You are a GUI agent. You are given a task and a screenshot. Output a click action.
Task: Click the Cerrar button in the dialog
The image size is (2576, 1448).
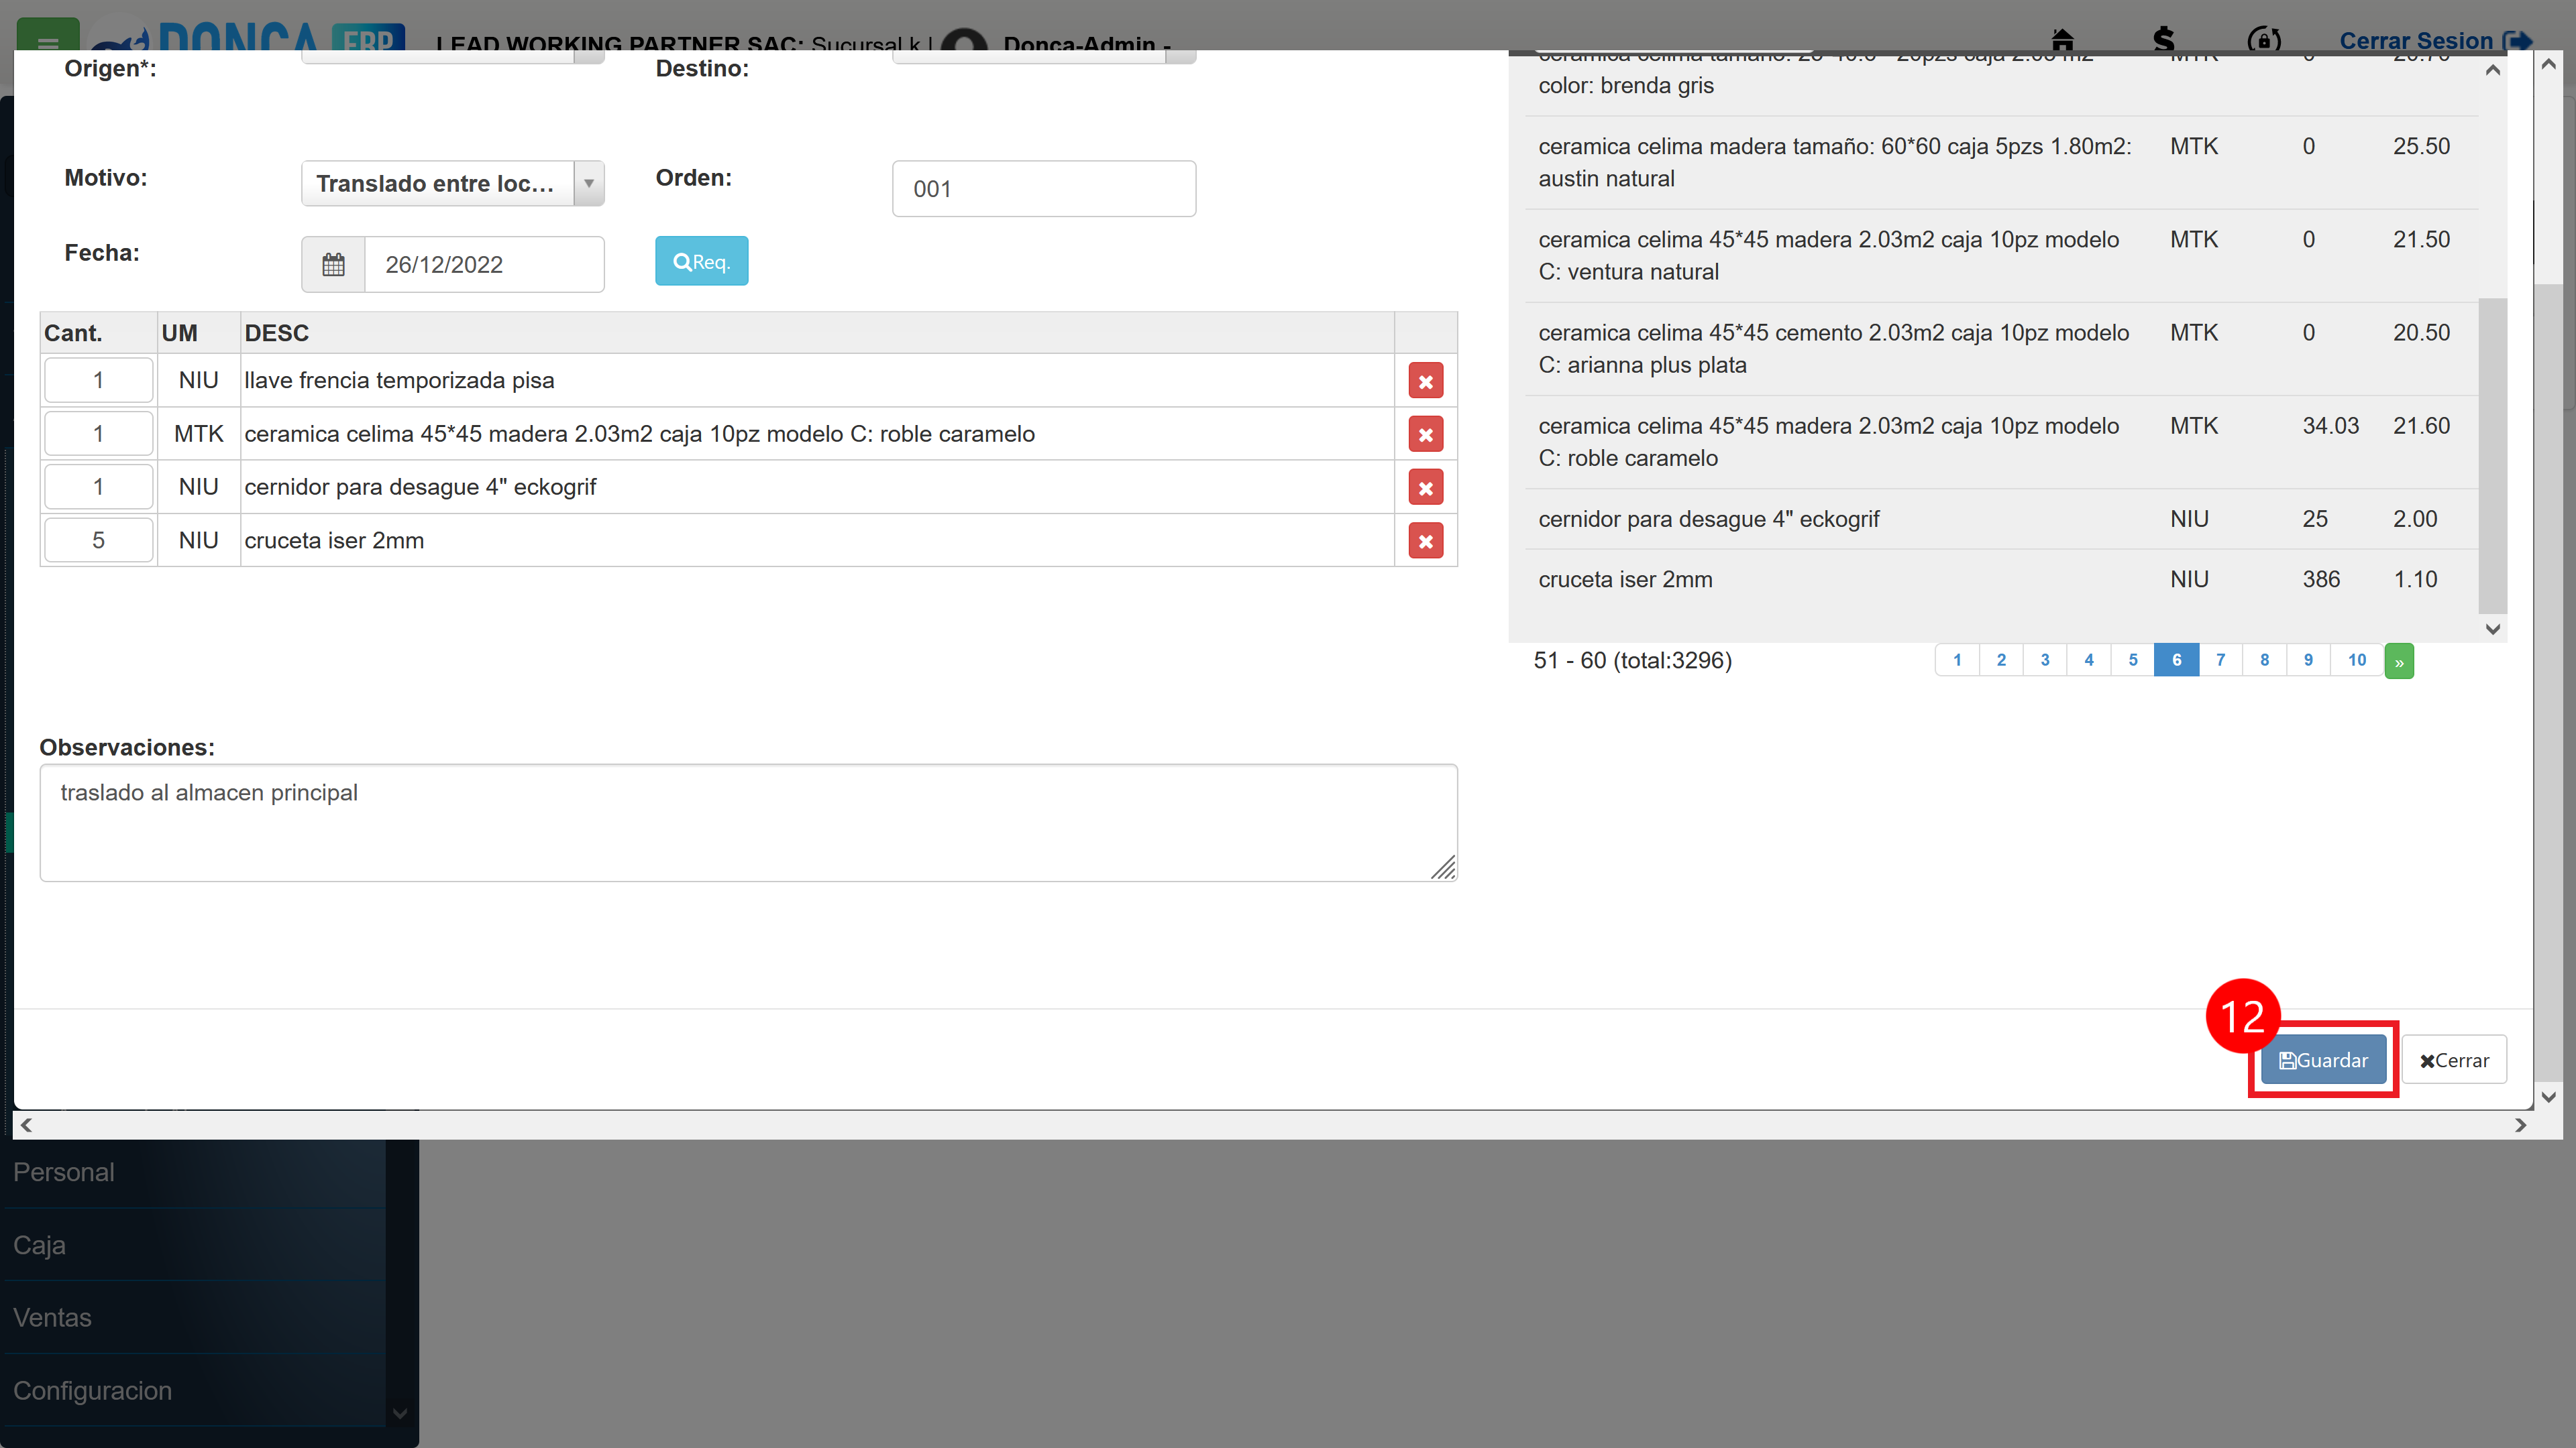[2454, 1061]
